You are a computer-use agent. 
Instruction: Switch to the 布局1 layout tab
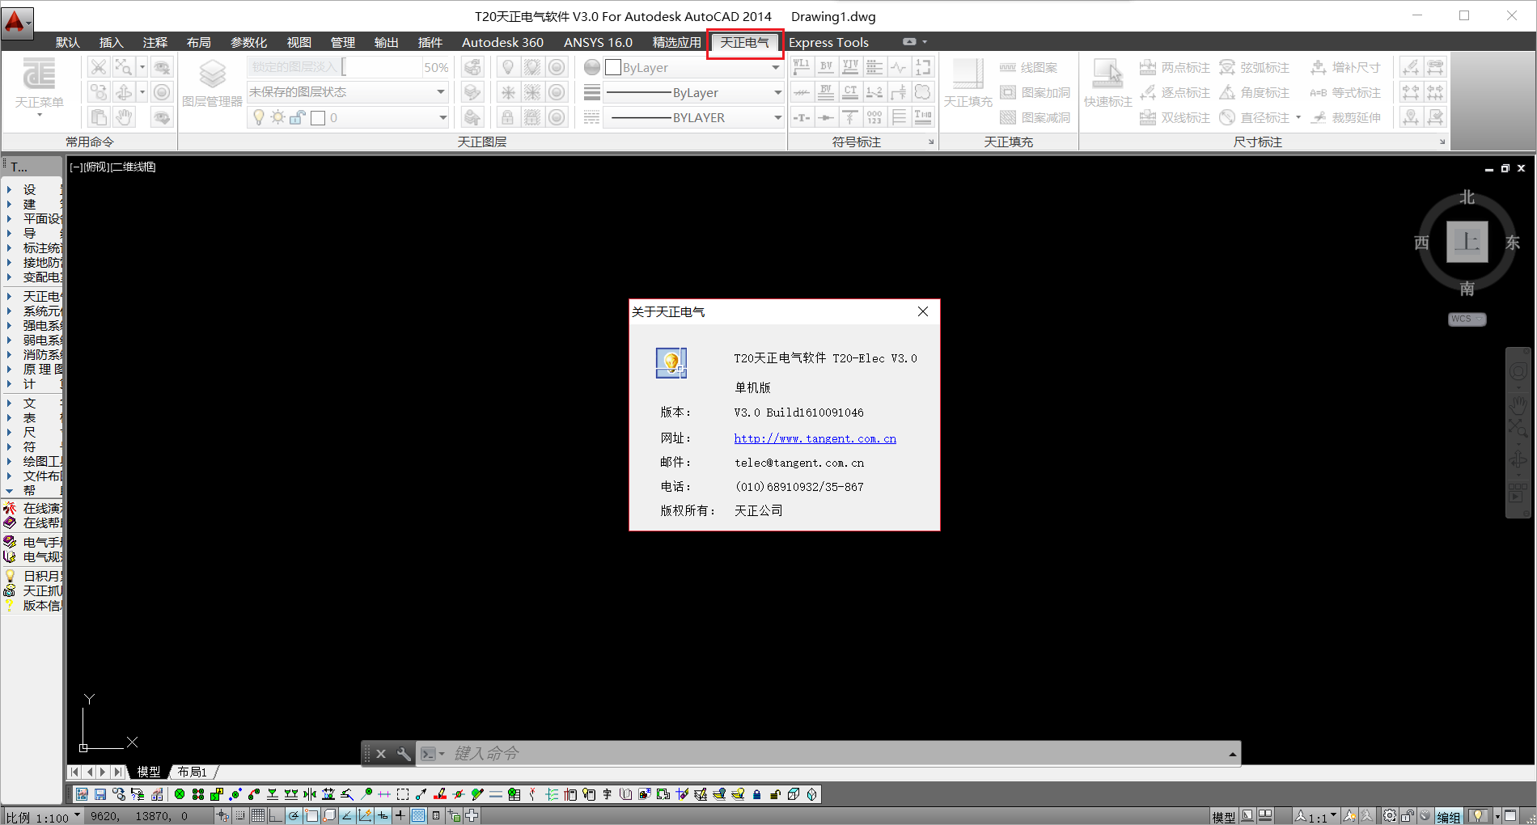click(193, 772)
